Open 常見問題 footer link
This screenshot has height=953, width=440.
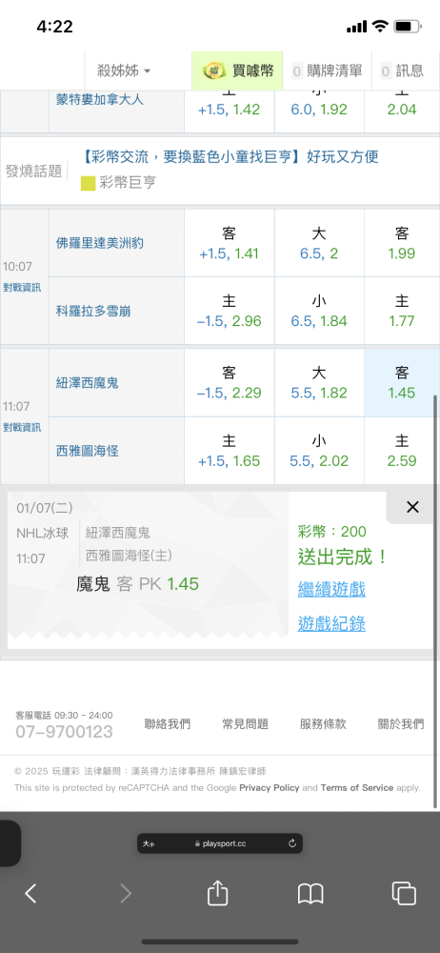tap(245, 724)
